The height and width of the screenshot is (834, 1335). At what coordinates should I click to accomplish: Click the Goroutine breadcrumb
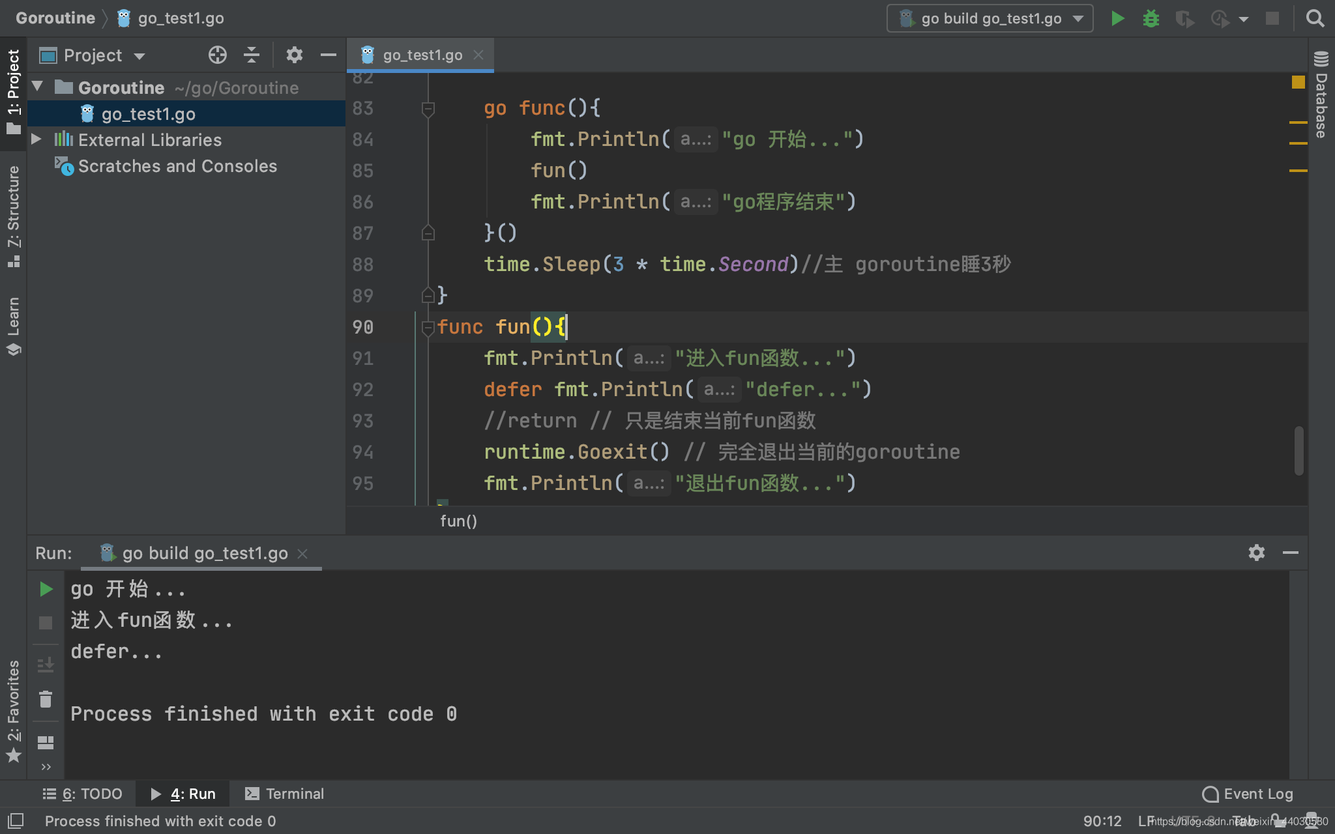point(55,18)
